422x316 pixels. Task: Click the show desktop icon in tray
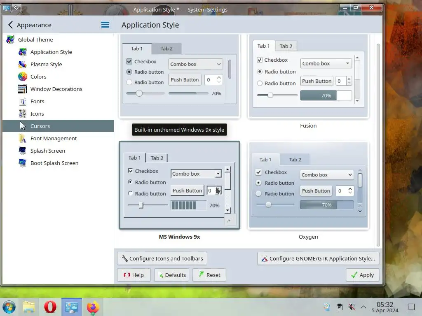pyautogui.click(x=411, y=307)
